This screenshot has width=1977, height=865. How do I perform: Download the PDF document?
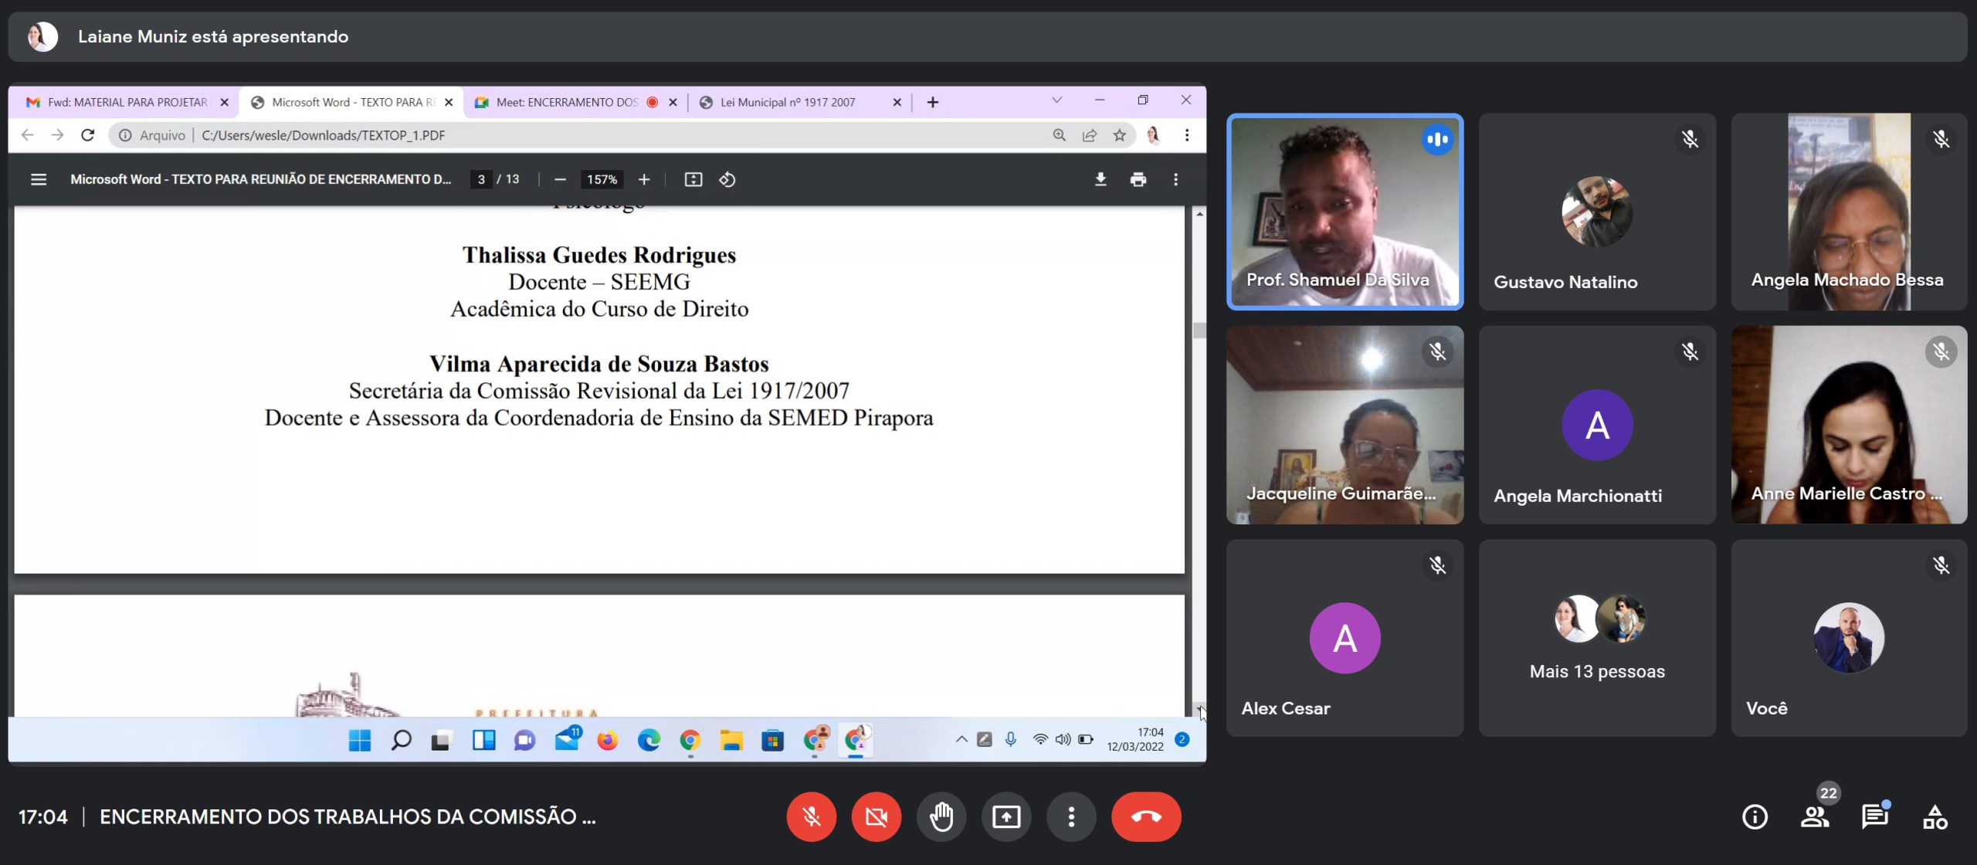tap(1100, 179)
